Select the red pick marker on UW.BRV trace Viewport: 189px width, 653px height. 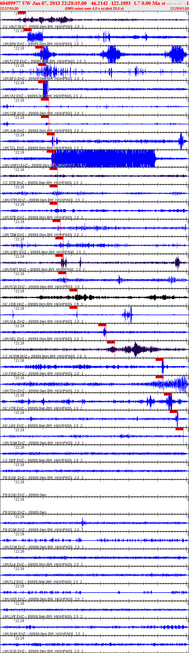click(x=27, y=30)
